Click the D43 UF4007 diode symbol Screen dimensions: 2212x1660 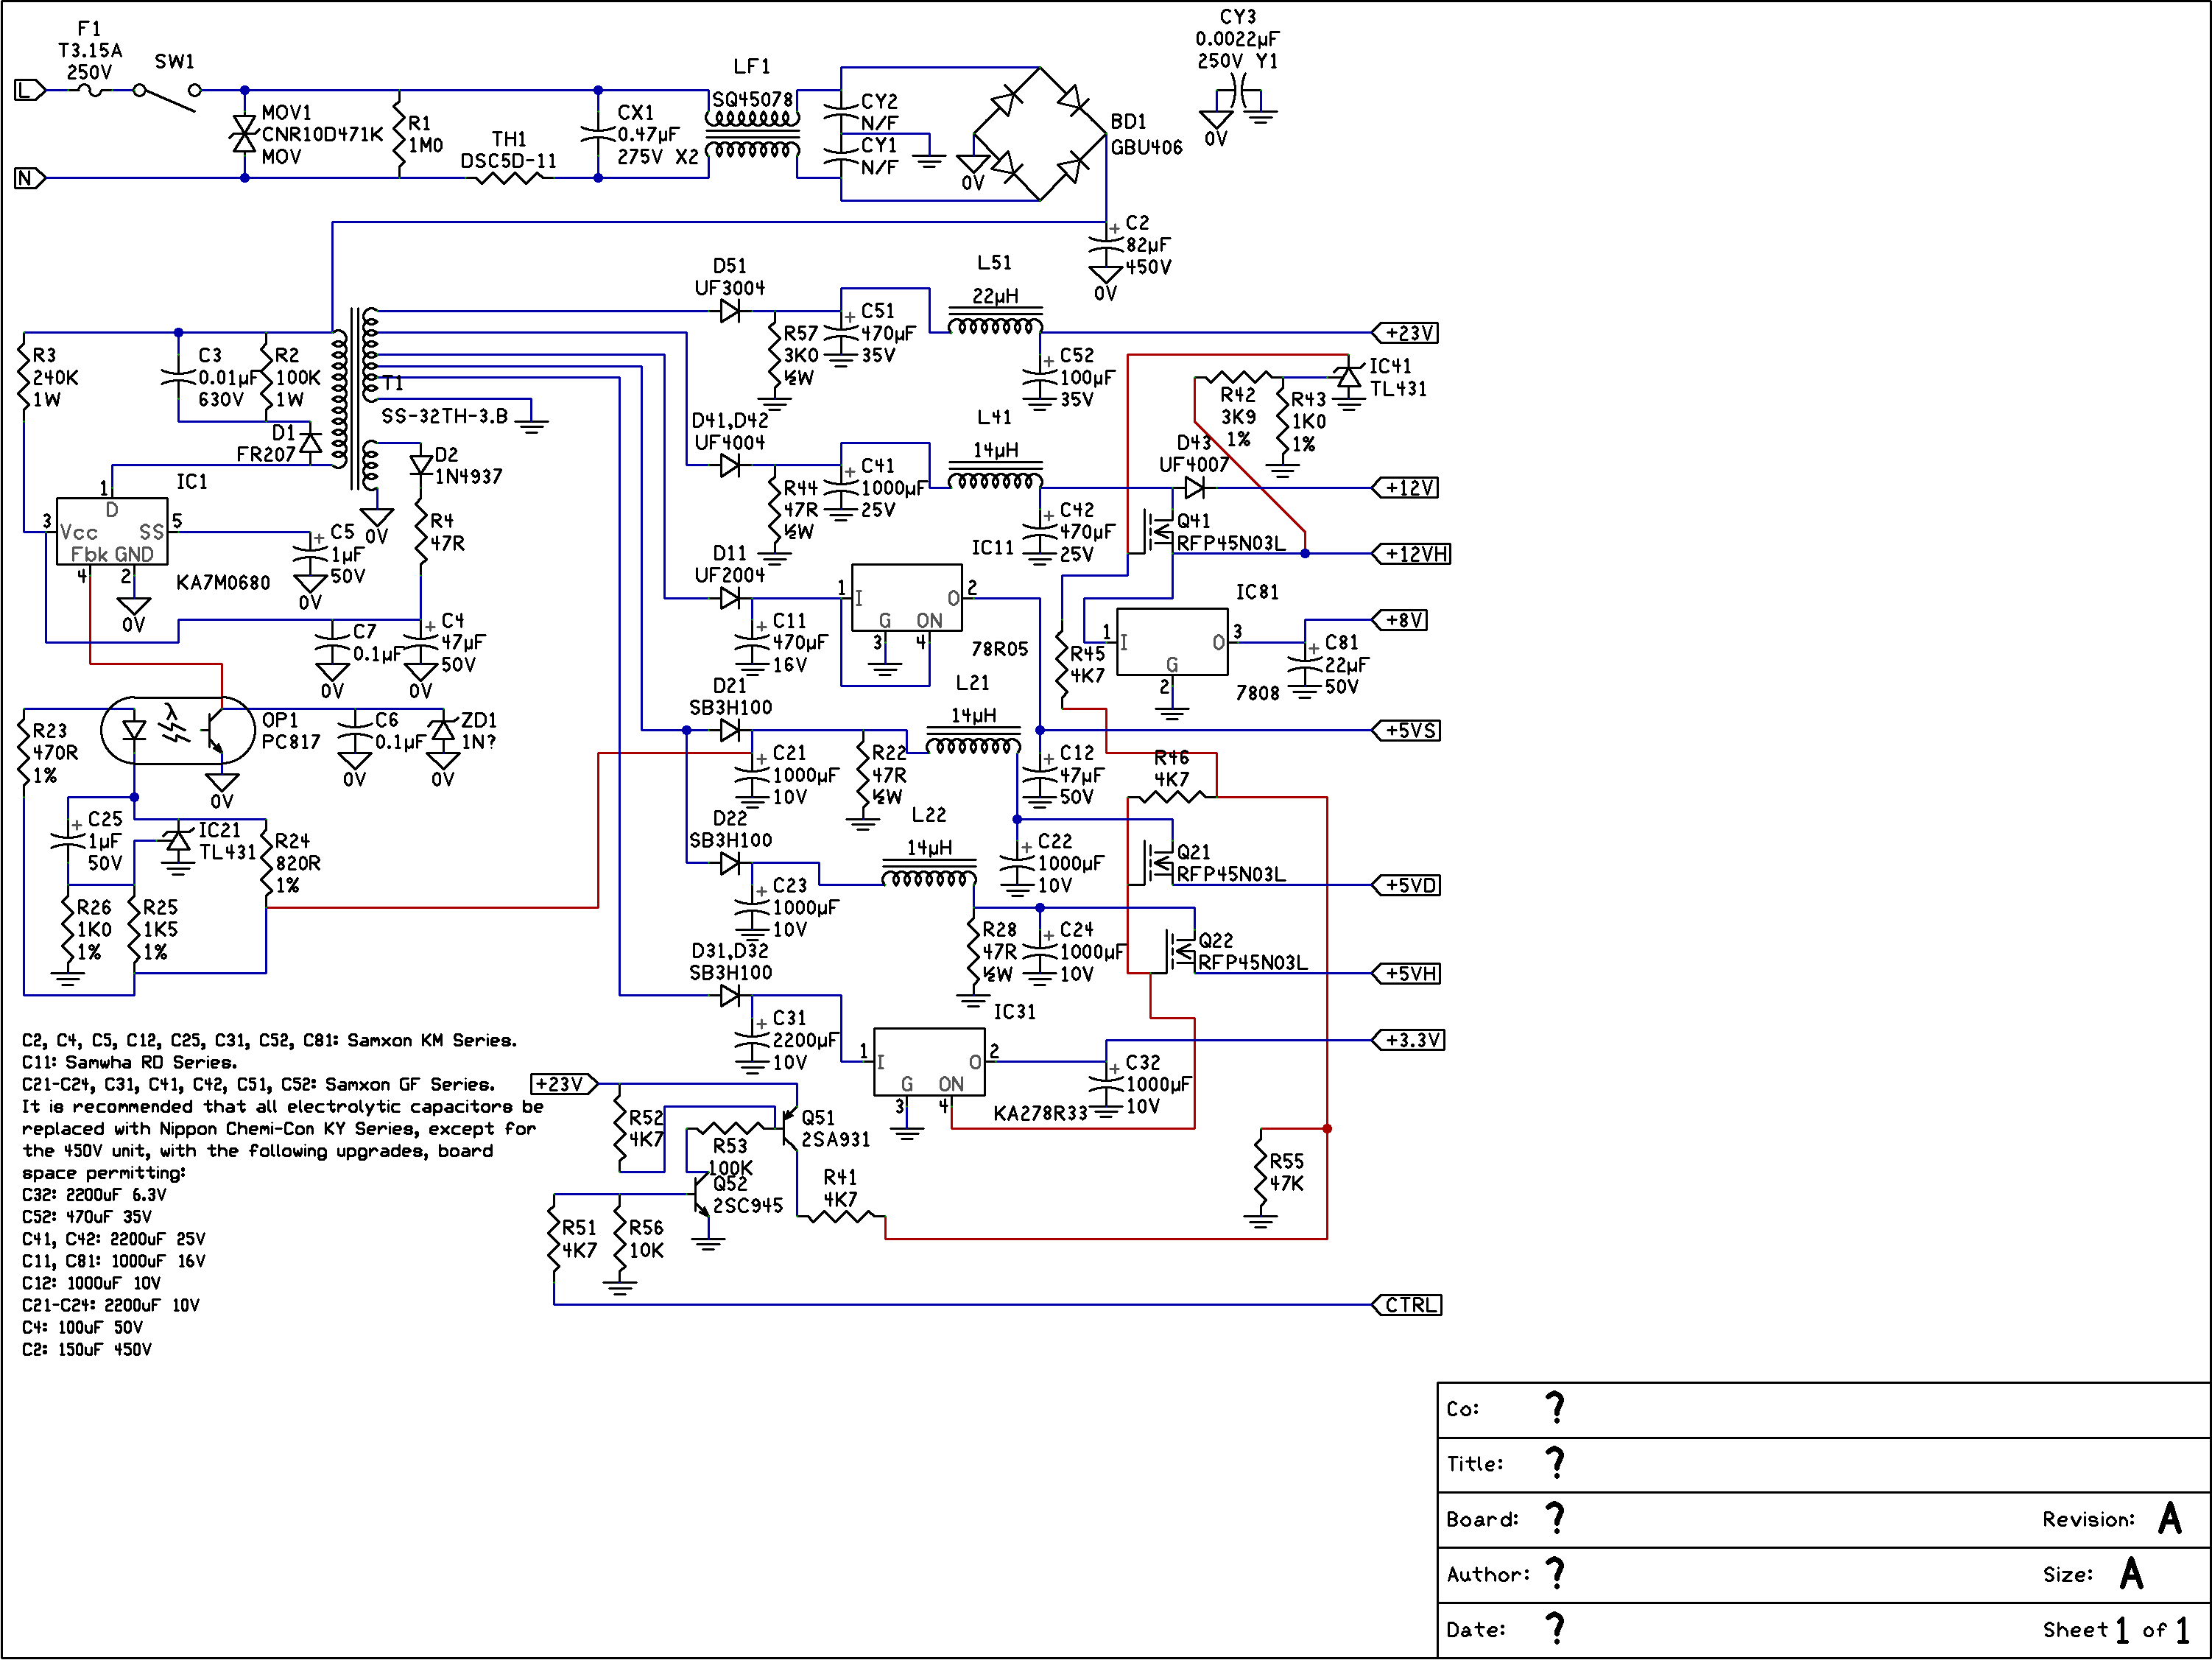coord(1194,488)
